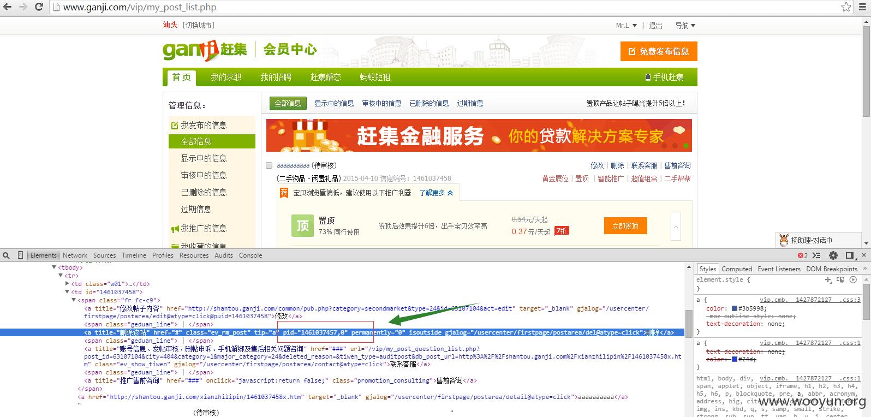This screenshot has height=417, width=871.
Task: Click 立即置顶 button
Action: click(x=625, y=226)
